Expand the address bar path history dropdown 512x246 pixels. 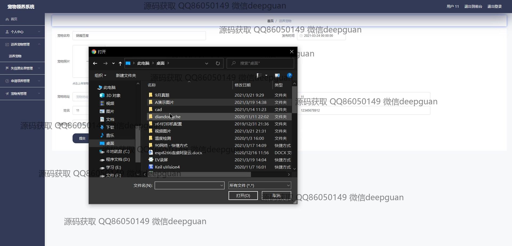(x=206, y=63)
